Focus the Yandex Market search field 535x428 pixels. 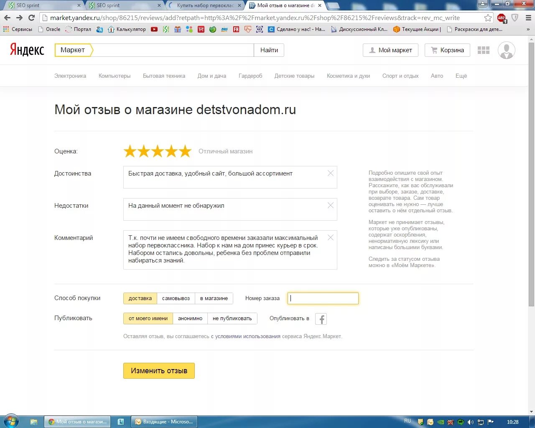tap(173, 50)
